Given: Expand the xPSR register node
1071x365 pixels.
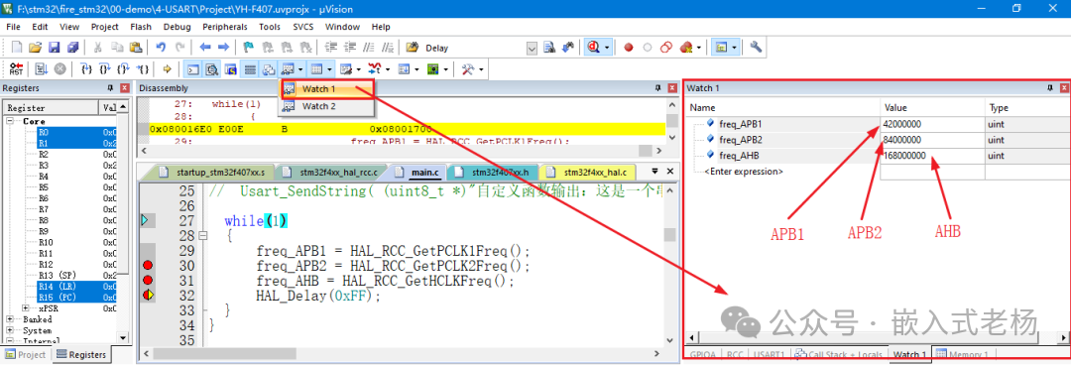Looking at the screenshot, I should pyautogui.click(x=26, y=308).
